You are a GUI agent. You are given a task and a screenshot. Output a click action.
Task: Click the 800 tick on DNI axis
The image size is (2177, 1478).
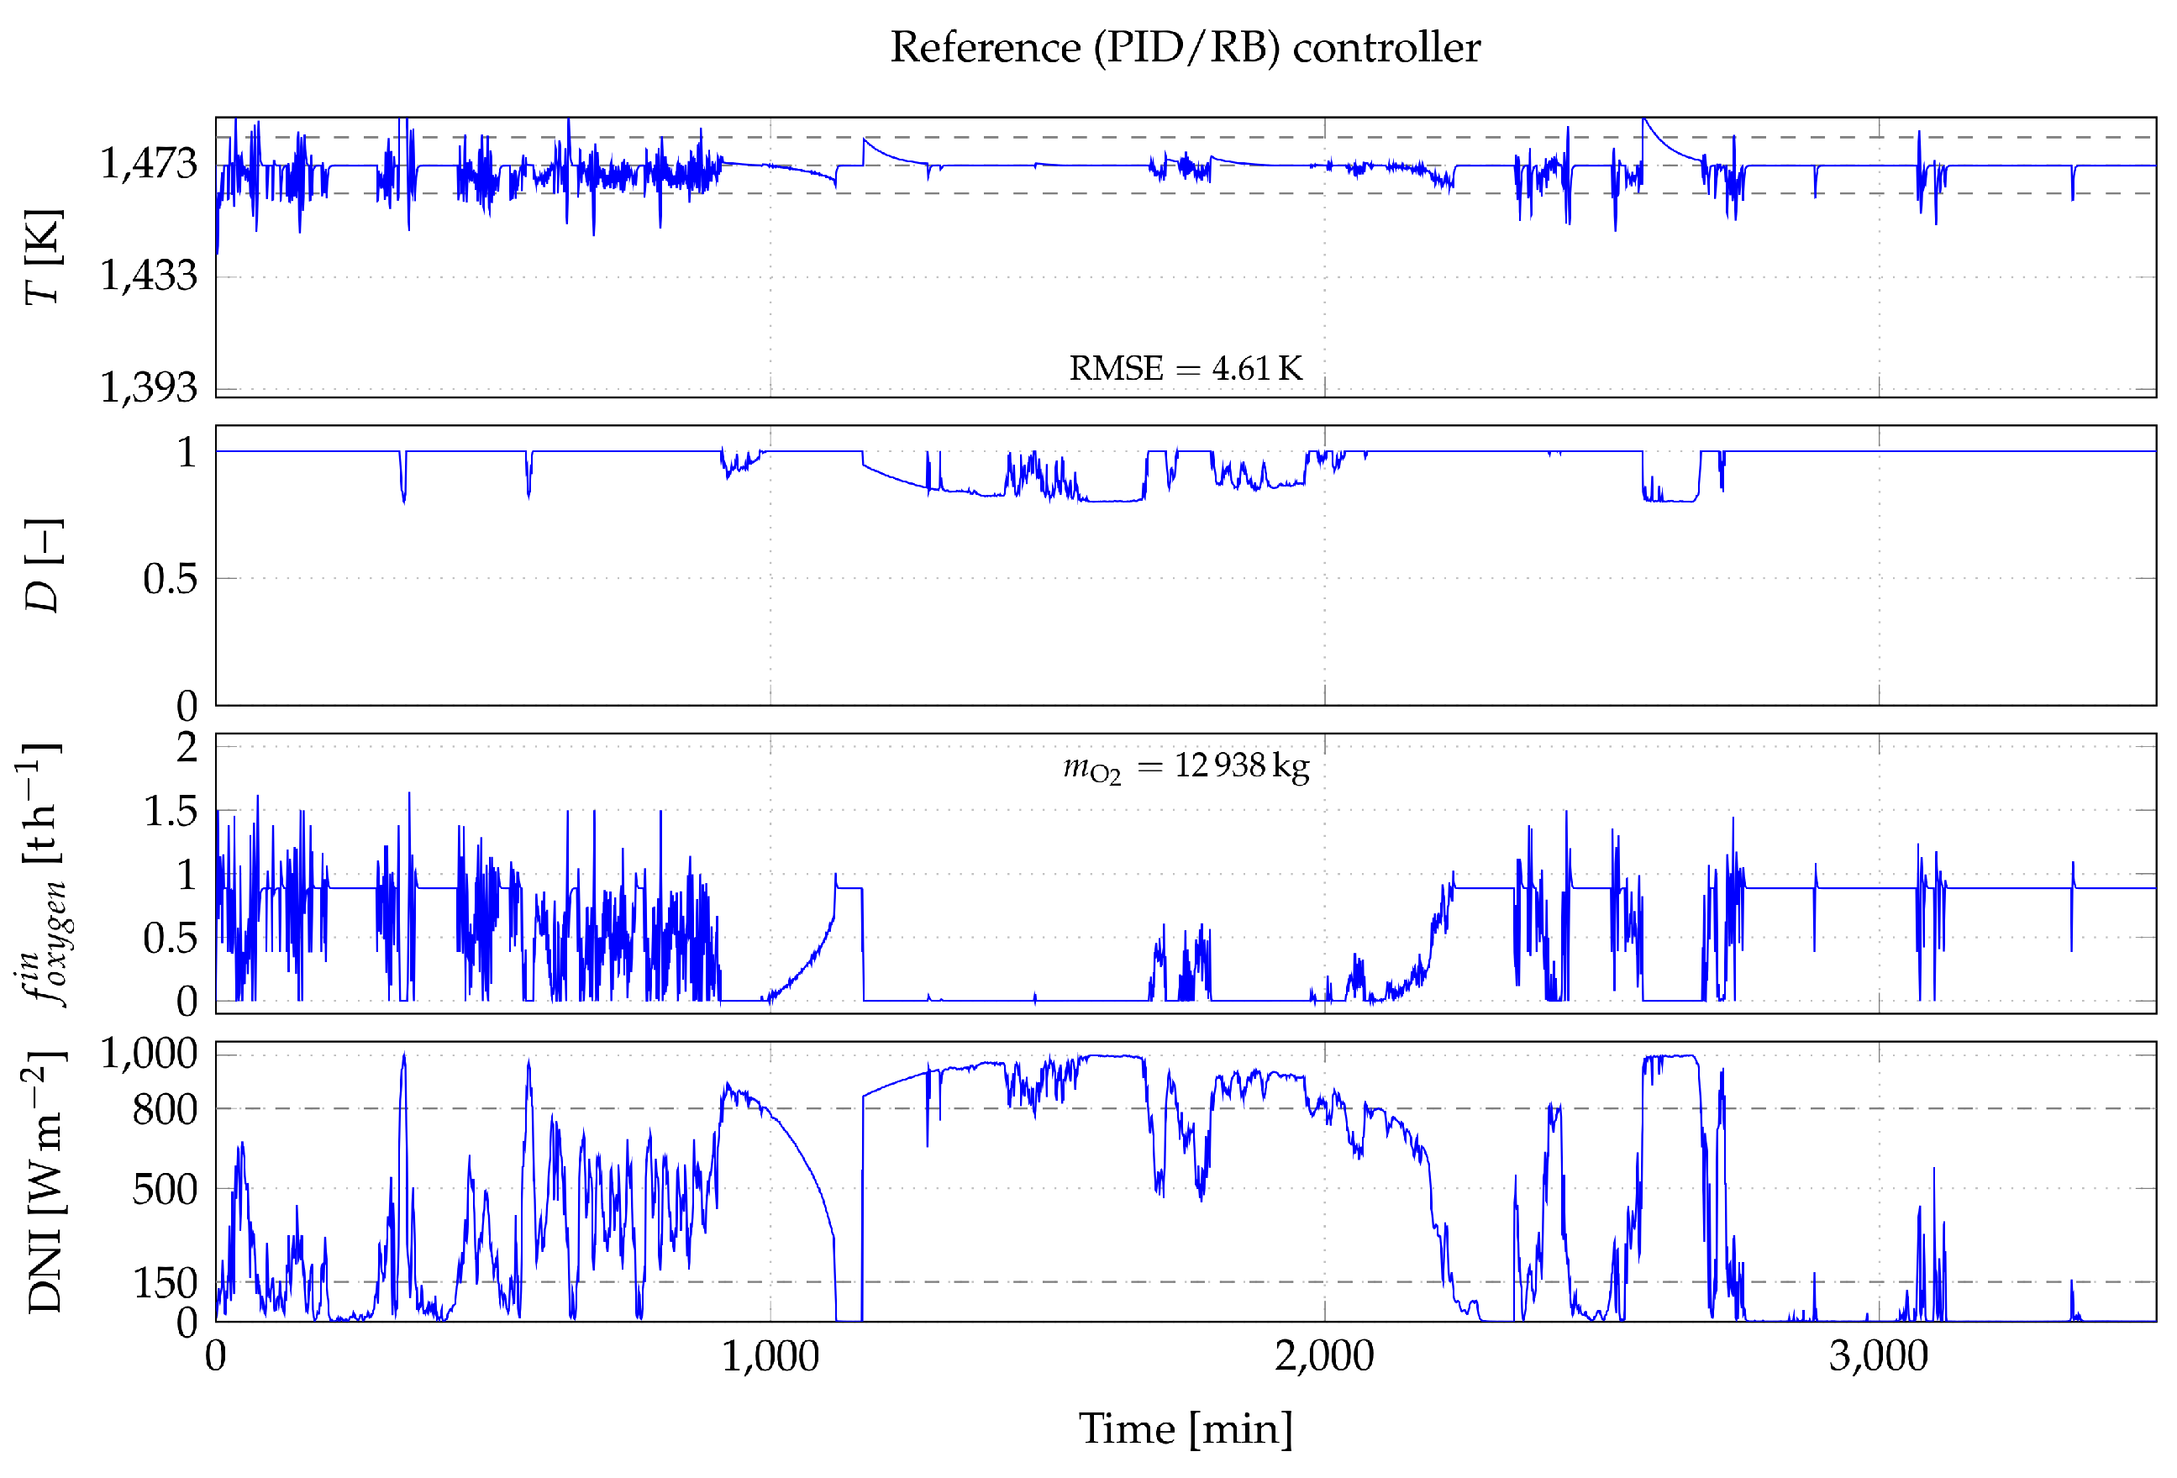pos(164,1110)
